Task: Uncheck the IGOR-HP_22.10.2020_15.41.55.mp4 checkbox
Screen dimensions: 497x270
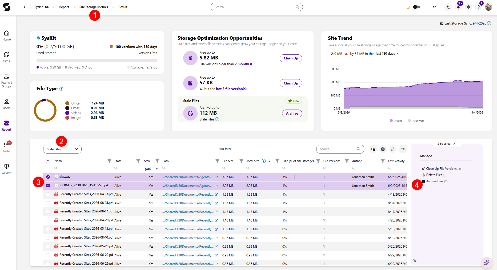Action: pos(48,186)
